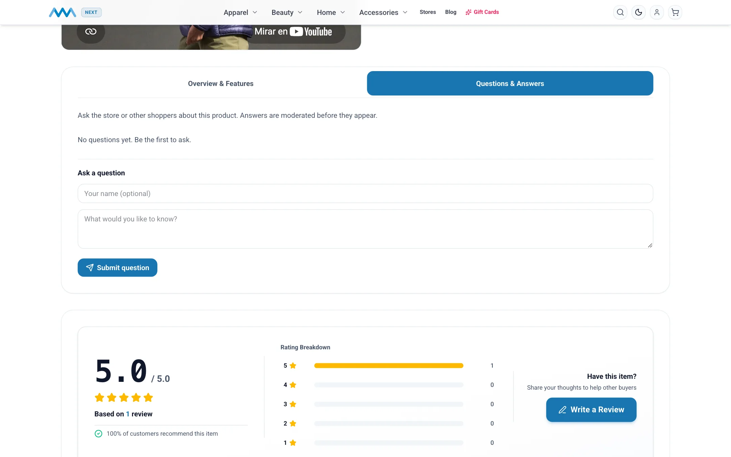Open the Blog link
This screenshot has height=457, width=731.
pyautogui.click(x=450, y=12)
